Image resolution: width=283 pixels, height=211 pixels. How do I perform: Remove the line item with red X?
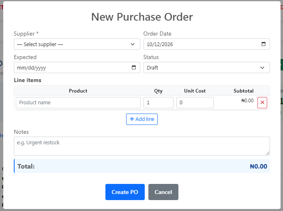tap(262, 103)
